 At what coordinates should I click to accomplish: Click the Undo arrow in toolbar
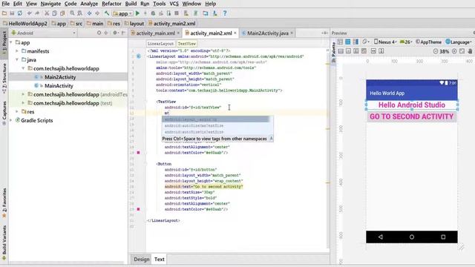(x=30, y=13)
